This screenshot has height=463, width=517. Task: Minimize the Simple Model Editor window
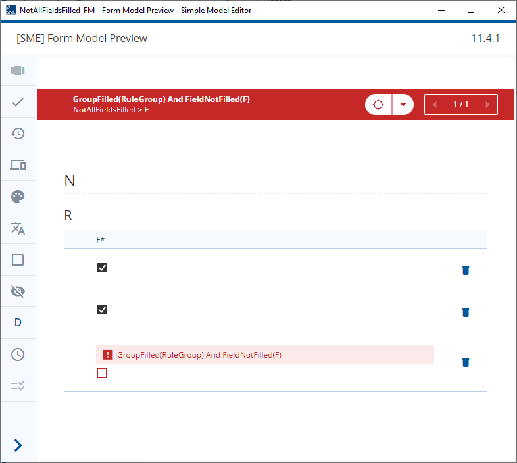tap(441, 11)
